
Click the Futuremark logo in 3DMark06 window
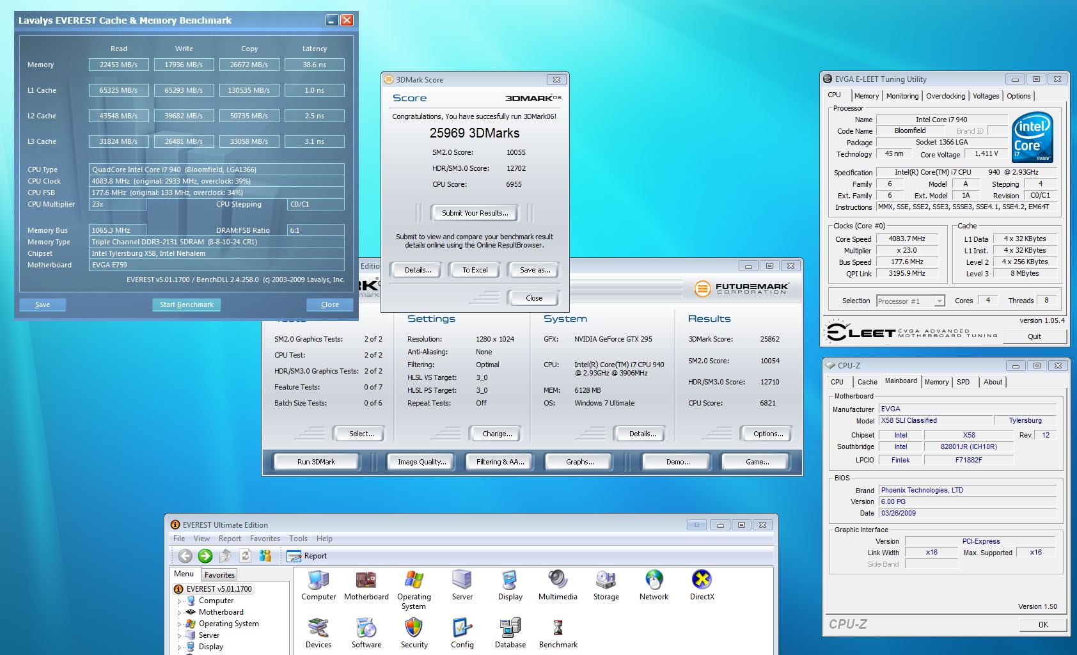click(742, 288)
